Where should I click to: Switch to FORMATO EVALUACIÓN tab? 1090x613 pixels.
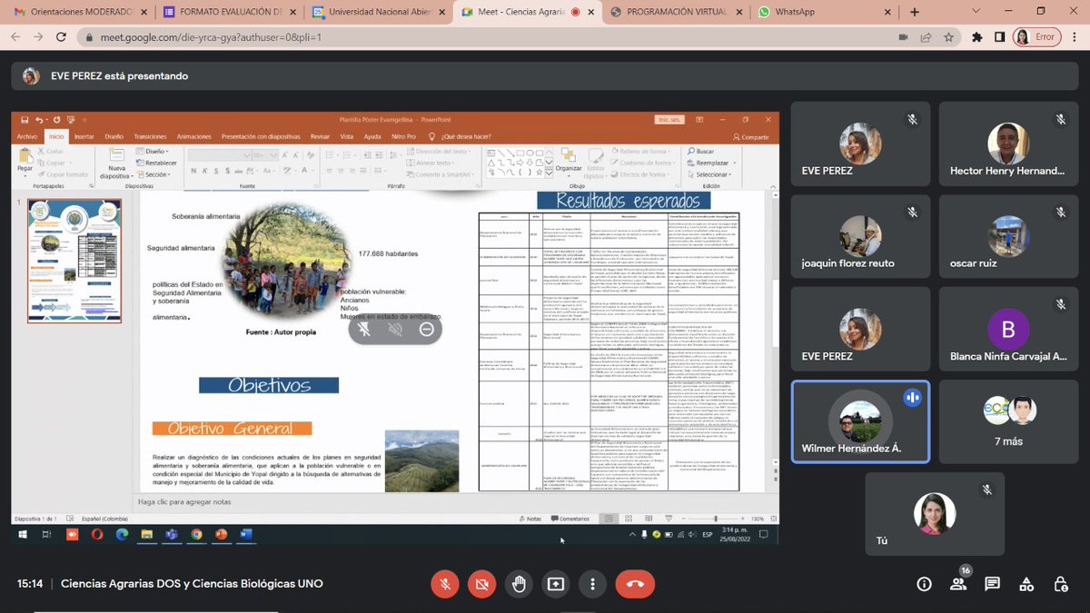click(x=229, y=12)
